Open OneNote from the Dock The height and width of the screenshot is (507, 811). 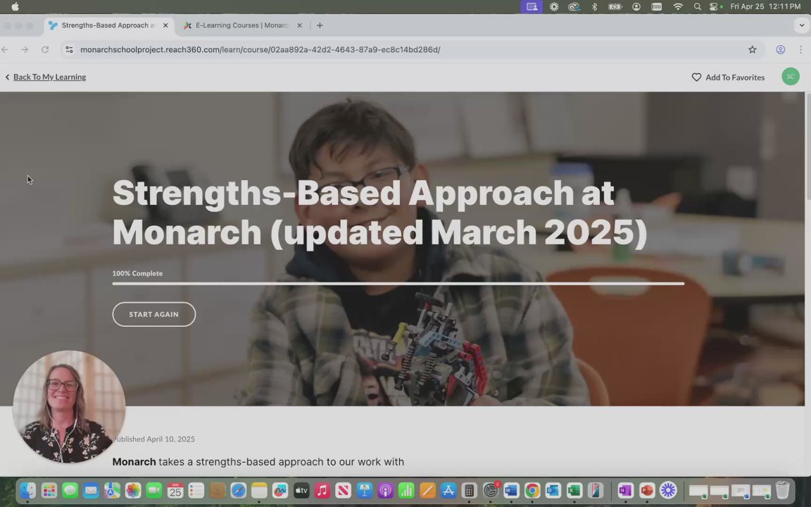625,490
